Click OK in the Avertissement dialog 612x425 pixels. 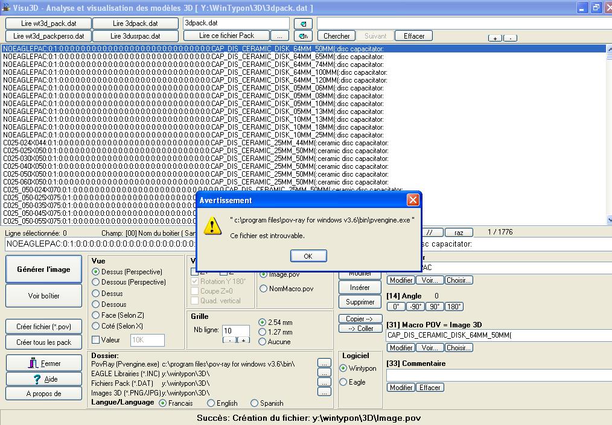[308, 256]
